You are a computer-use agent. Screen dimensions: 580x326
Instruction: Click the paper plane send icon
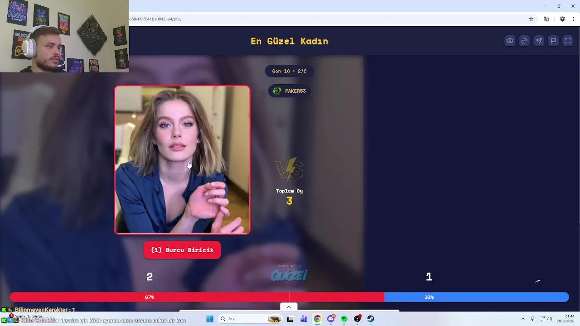539,41
